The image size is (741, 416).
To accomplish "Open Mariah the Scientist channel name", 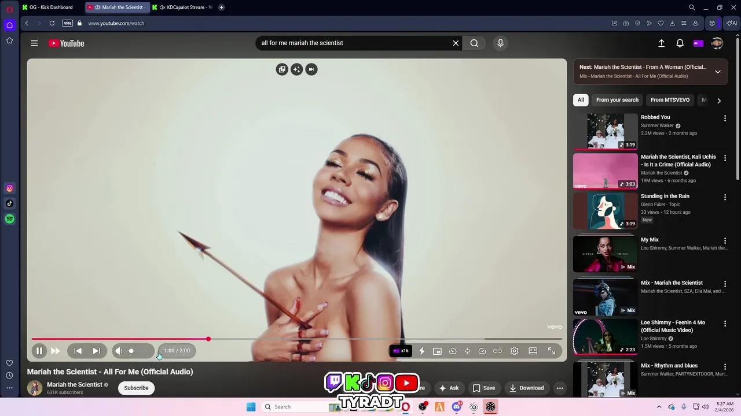I will click(x=74, y=384).
